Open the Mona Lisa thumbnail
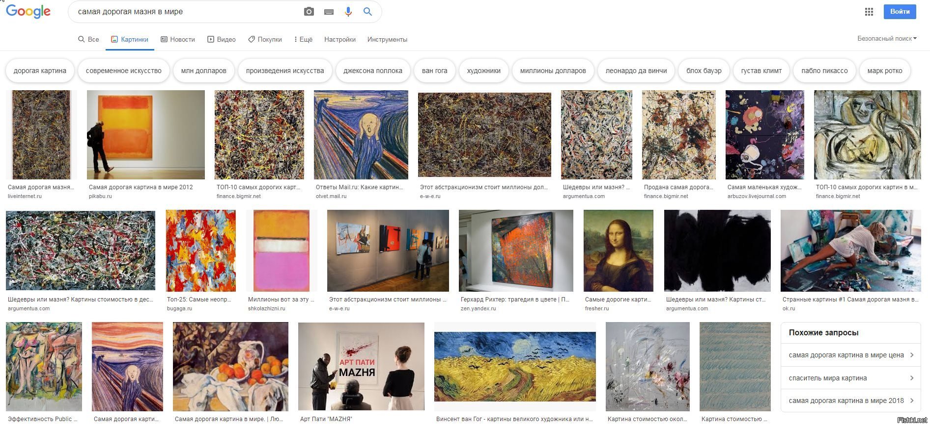The height and width of the screenshot is (426, 930). (619, 251)
